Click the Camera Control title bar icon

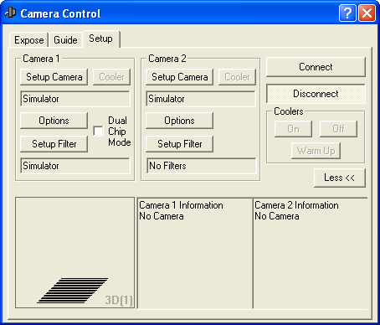11,13
